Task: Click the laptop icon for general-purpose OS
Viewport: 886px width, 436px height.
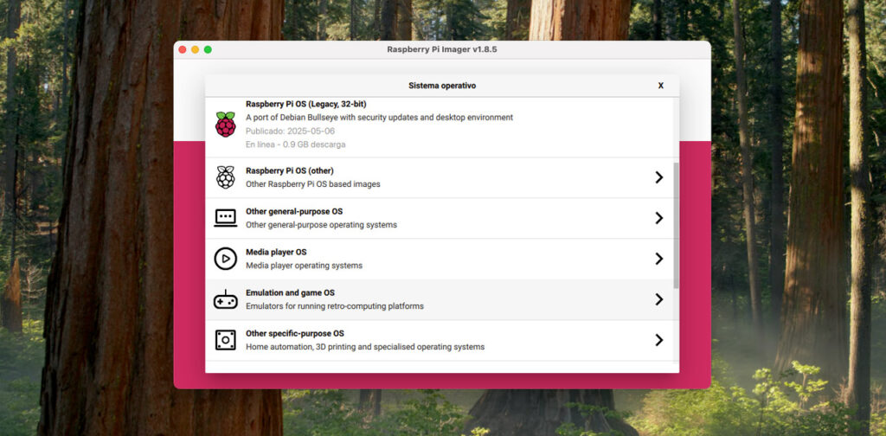Action: click(x=225, y=218)
